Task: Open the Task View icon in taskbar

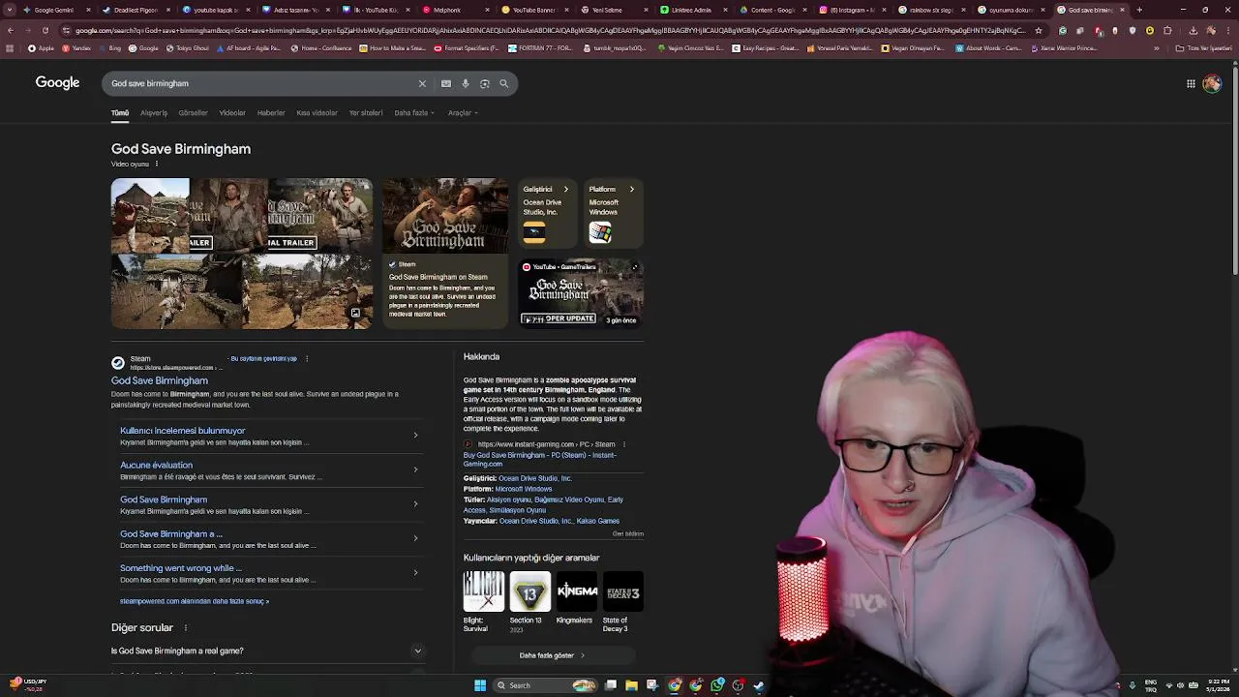Action: [x=611, y=685]
